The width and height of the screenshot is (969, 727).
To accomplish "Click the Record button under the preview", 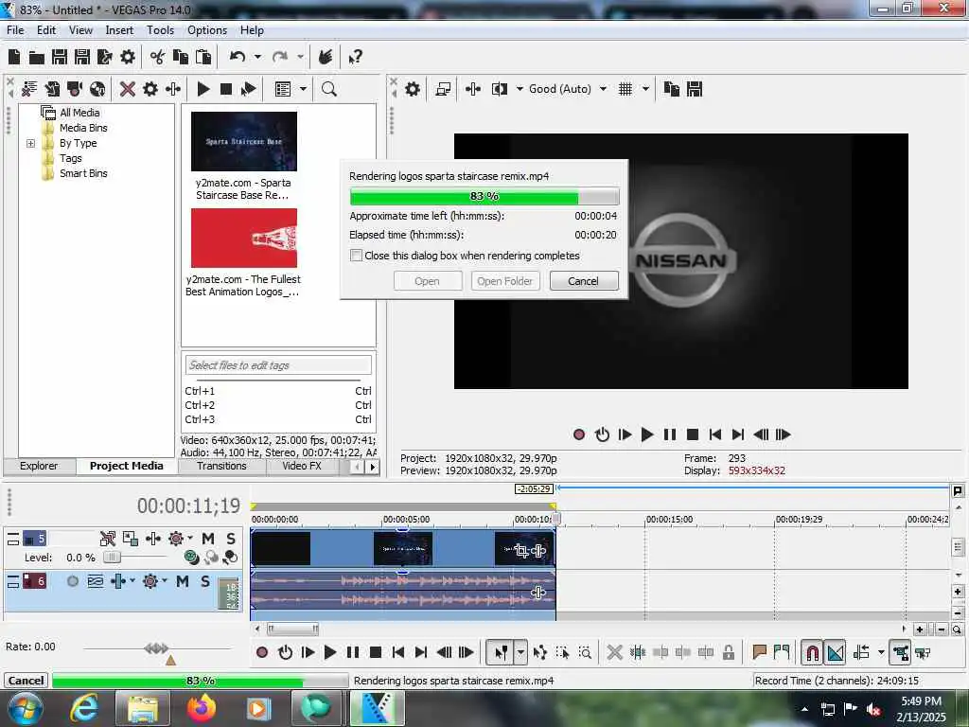I will (578, 434).
